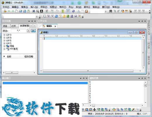Open the find box dropdown arrow in toolbar
152x117 pixels.
(x=106, y=11)
